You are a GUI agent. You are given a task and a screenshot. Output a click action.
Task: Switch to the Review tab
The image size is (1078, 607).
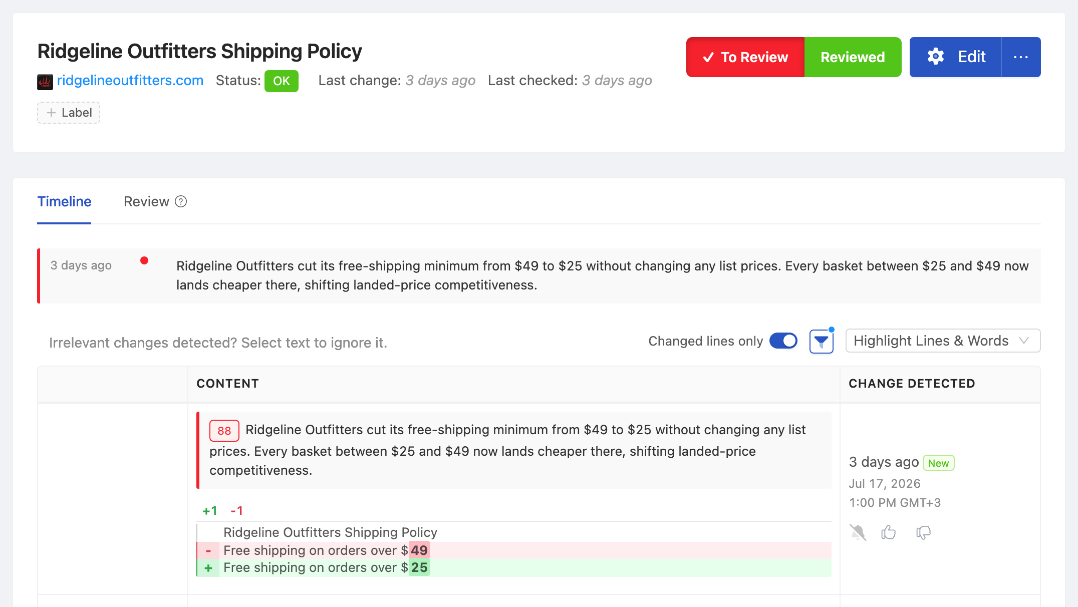[146, 202]
